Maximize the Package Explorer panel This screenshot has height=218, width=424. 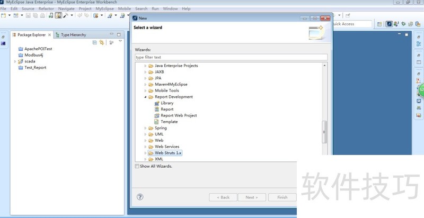119,34
